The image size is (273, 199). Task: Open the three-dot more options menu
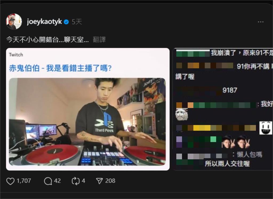(260, 22)
